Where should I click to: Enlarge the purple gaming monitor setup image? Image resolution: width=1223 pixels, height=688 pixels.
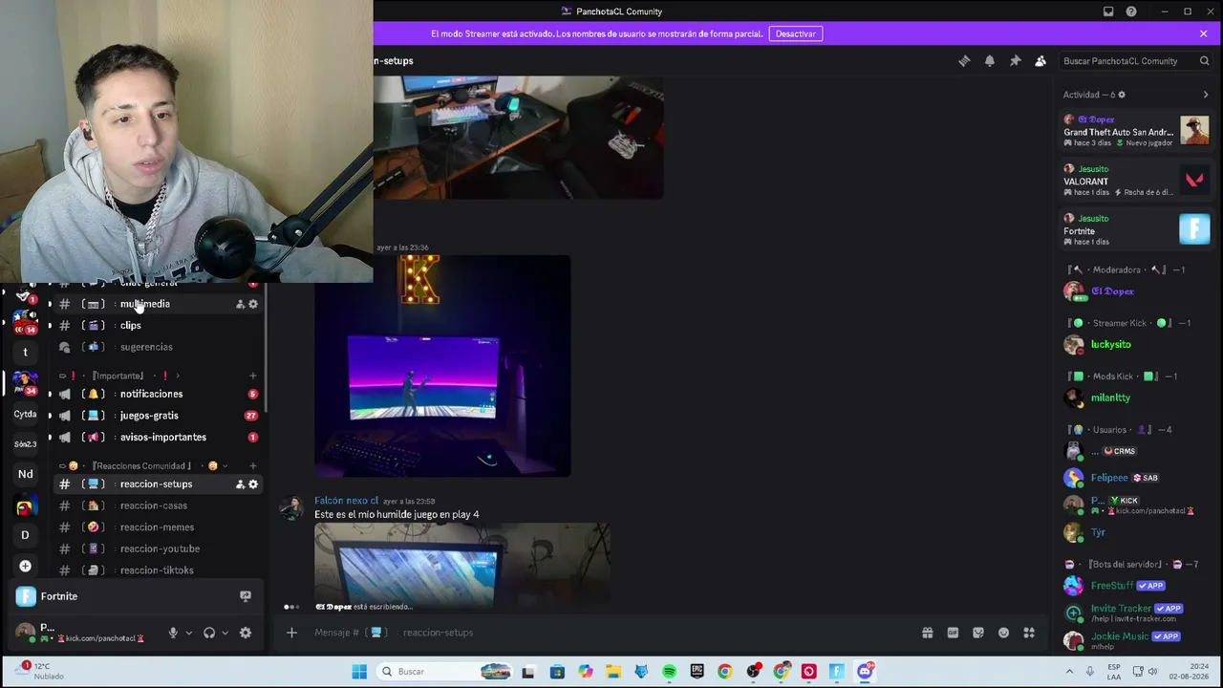tap(442, 366)
